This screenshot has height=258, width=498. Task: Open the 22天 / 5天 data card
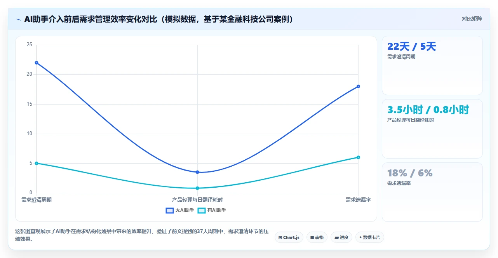click(x=432, y=66)
